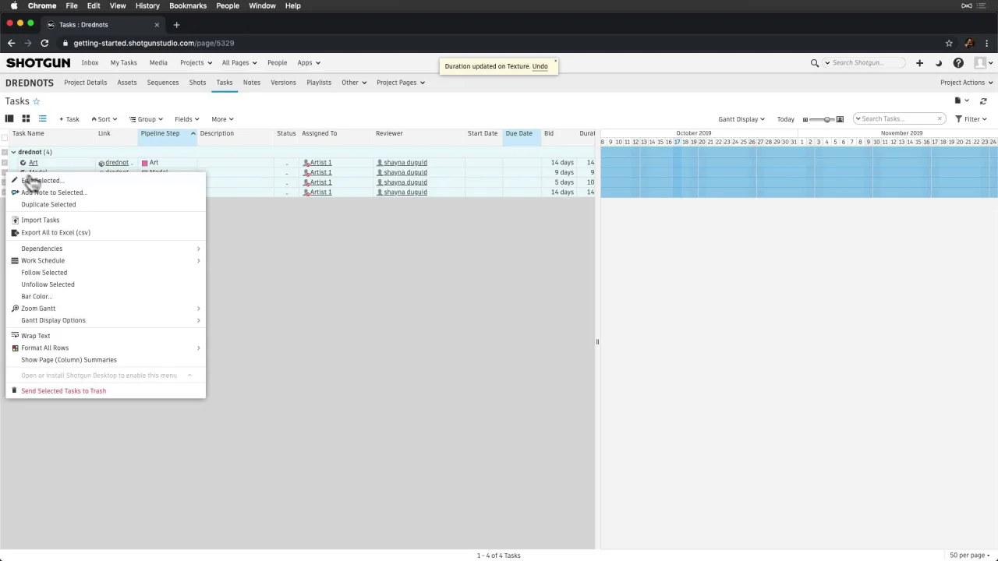Open the Project Actions dropdown

[967, 83]
